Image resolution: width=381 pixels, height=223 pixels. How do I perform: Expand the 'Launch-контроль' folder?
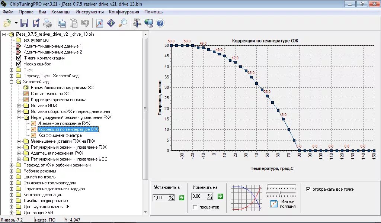click(x=12, y=177)
